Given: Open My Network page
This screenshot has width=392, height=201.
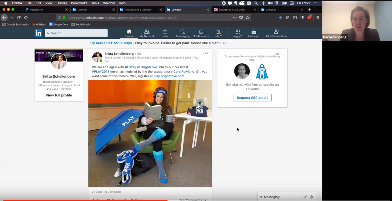Looking at the screenshot, I should pyautogui.click(x=147, y=33).
